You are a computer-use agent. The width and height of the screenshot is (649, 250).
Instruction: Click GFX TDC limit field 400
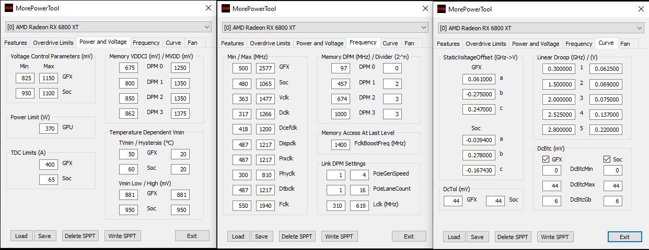[49, 165]
